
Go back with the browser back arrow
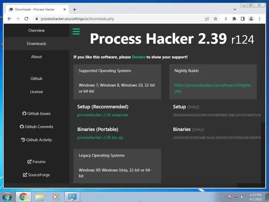[9, 19]
